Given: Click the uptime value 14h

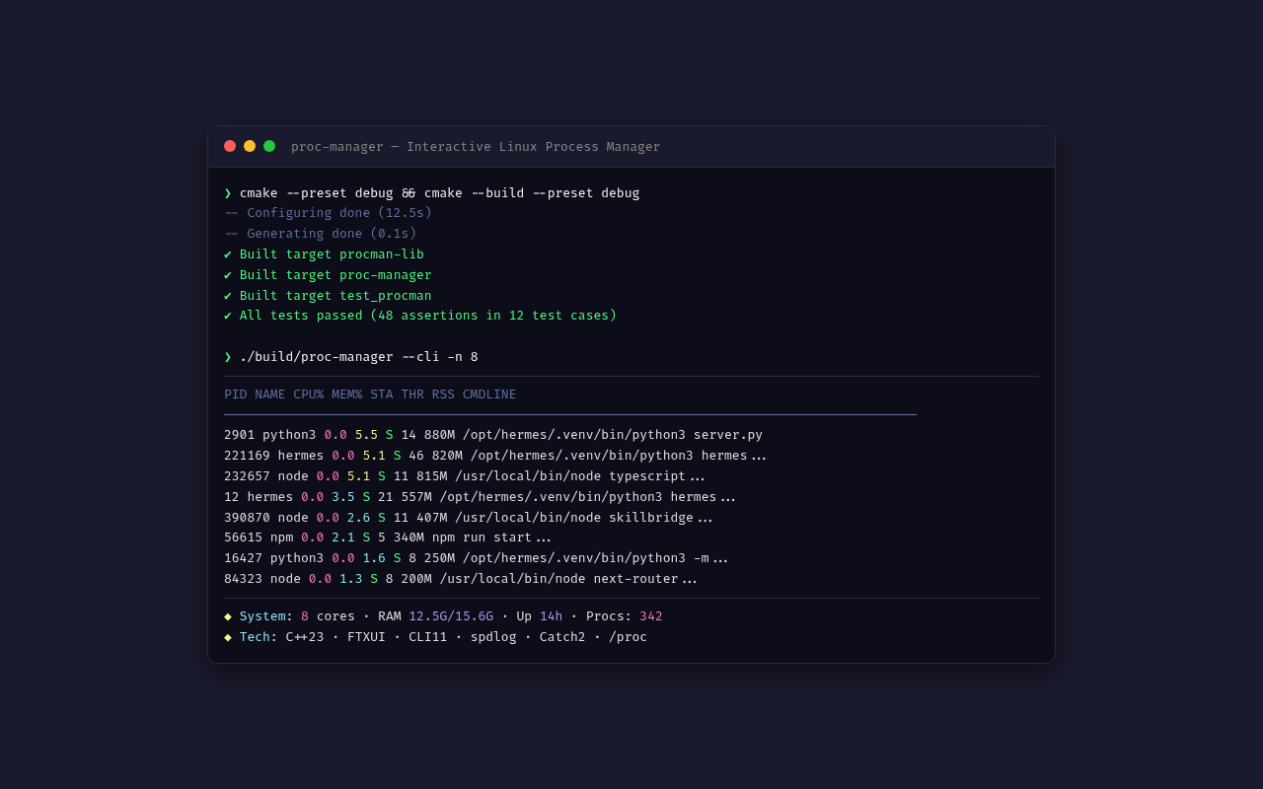Looking at the screenshot, I should point(551,616).
